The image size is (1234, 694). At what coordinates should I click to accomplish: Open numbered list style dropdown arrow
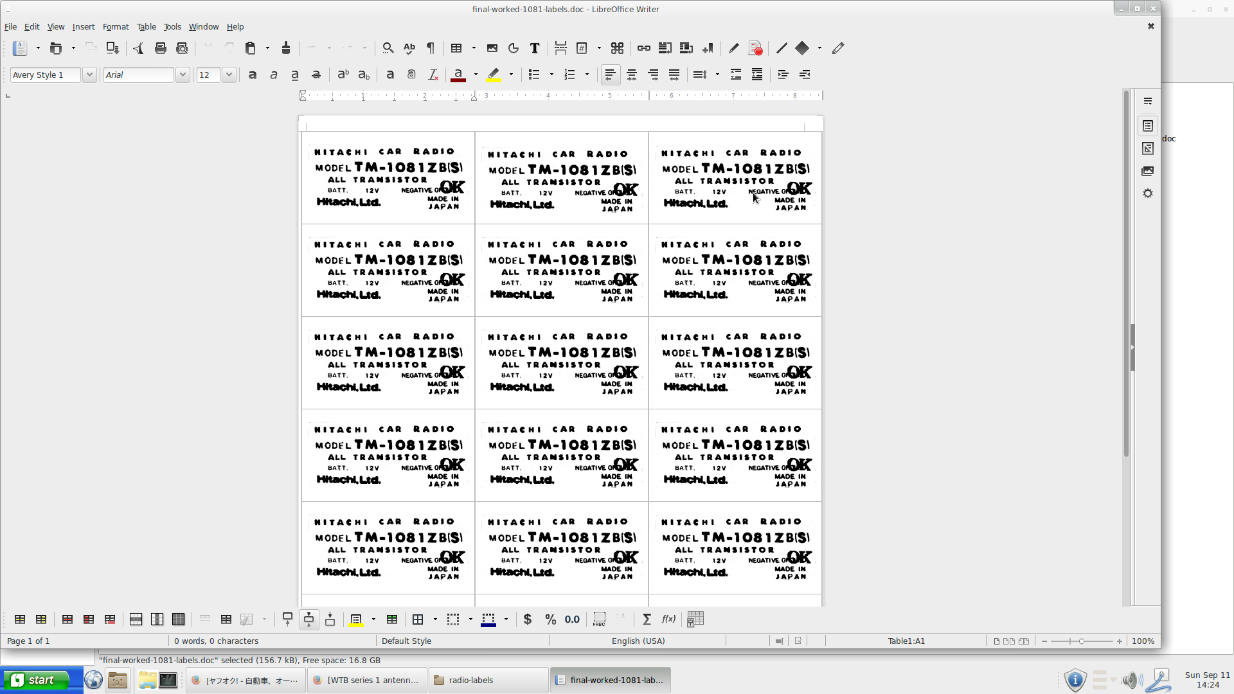coord(587,75)
